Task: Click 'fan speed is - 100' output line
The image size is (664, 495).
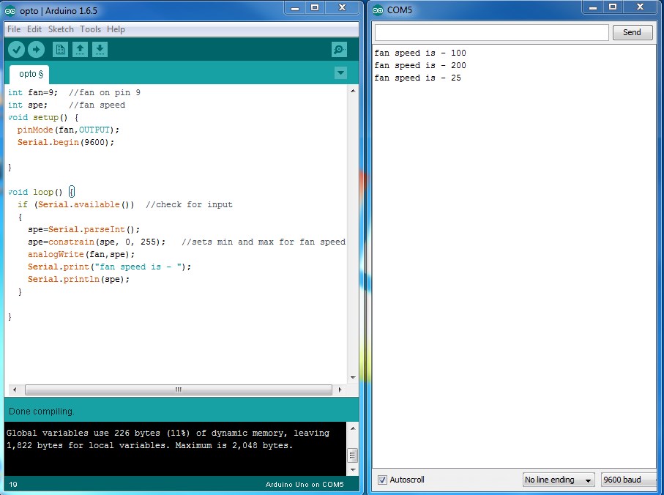Action: tap(420, 53)
